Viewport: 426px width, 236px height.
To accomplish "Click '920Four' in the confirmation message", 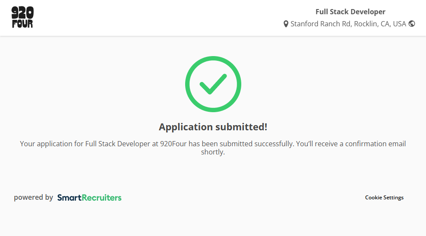I will point(173,144).
